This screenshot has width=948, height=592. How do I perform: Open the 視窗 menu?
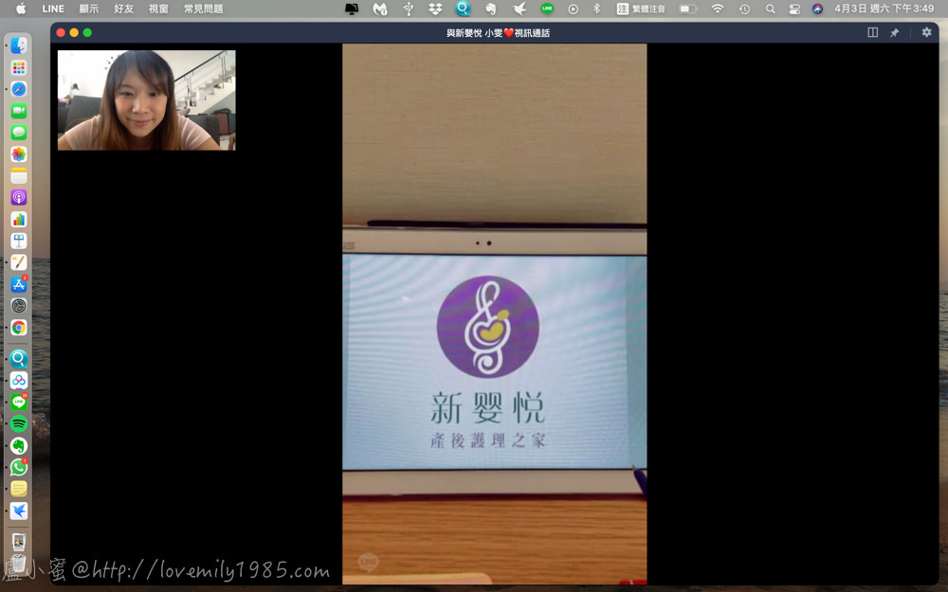pos(158,9)
